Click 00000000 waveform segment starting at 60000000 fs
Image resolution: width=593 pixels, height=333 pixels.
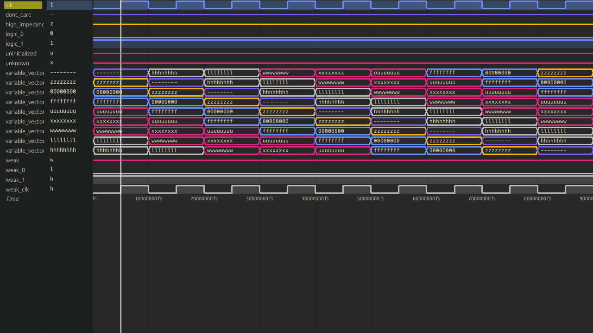[454, 150]
